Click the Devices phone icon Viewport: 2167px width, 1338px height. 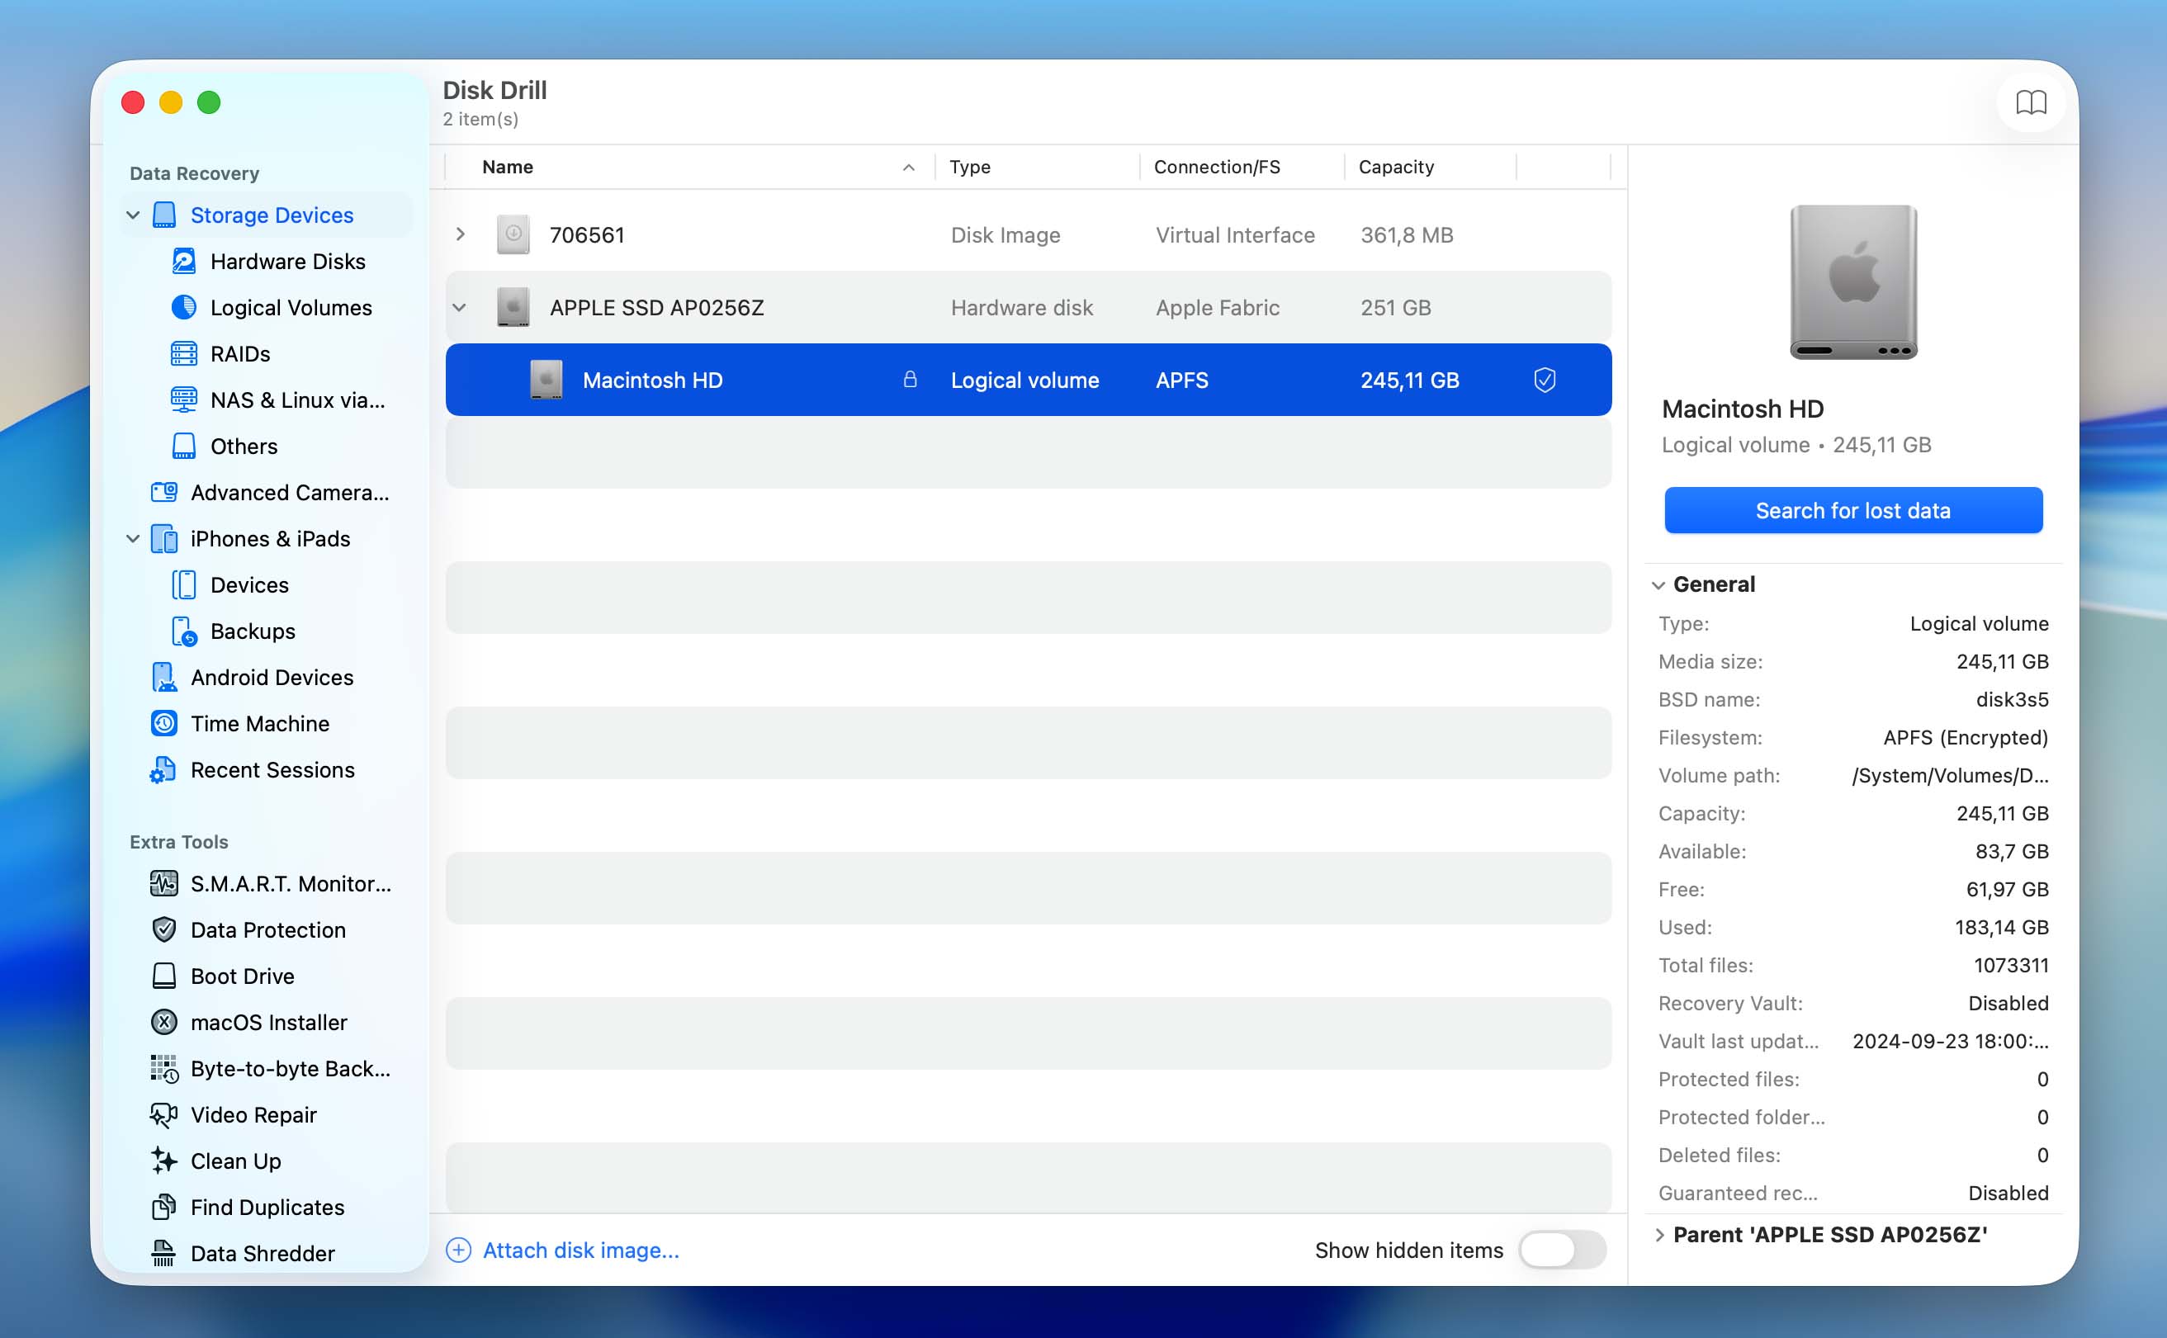coord(183,584)
